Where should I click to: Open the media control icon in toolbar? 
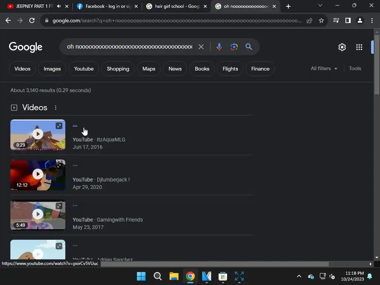click(x=336, y=21)
